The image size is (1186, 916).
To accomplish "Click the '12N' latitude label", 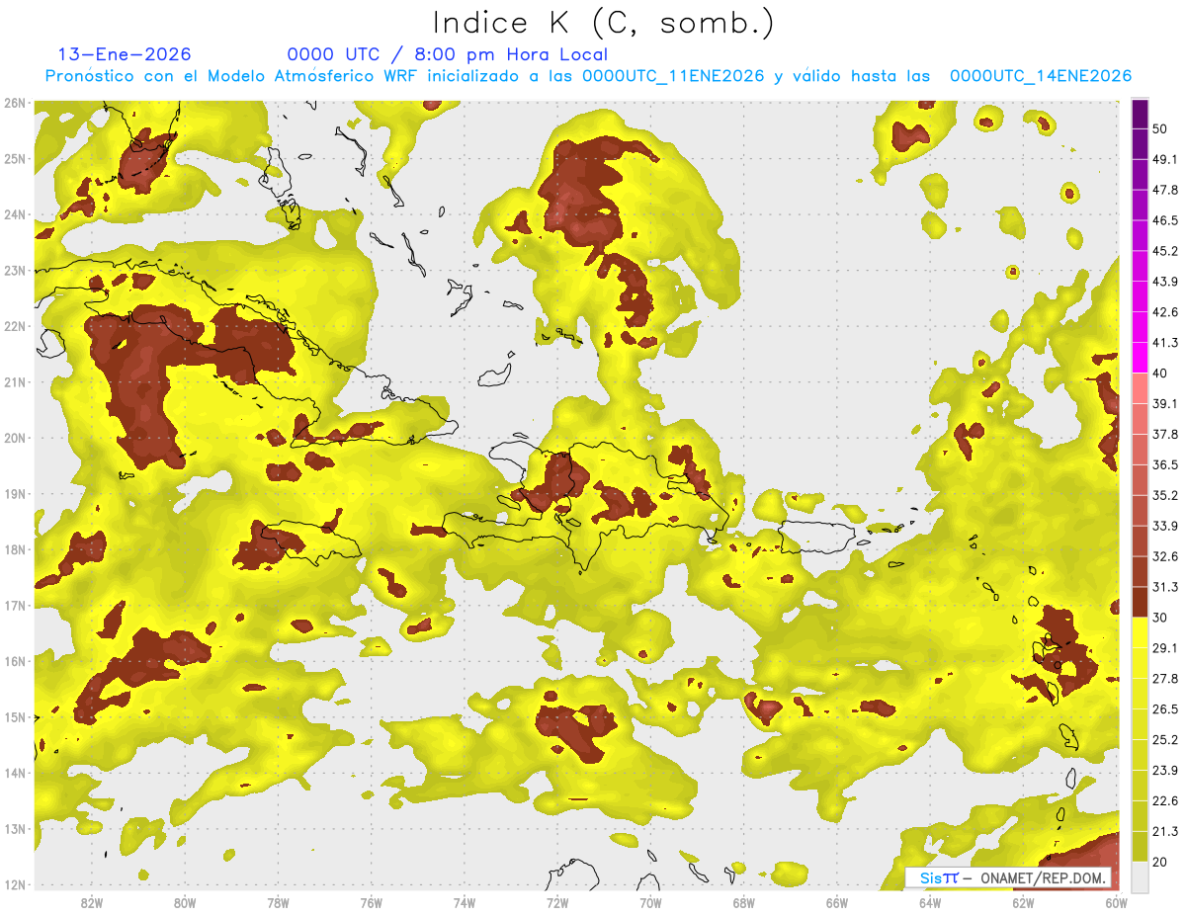I will coord(15,884).
